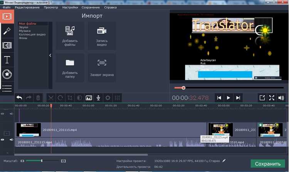
Task: Open the Titles text tab
Action: tap(7, 60)
